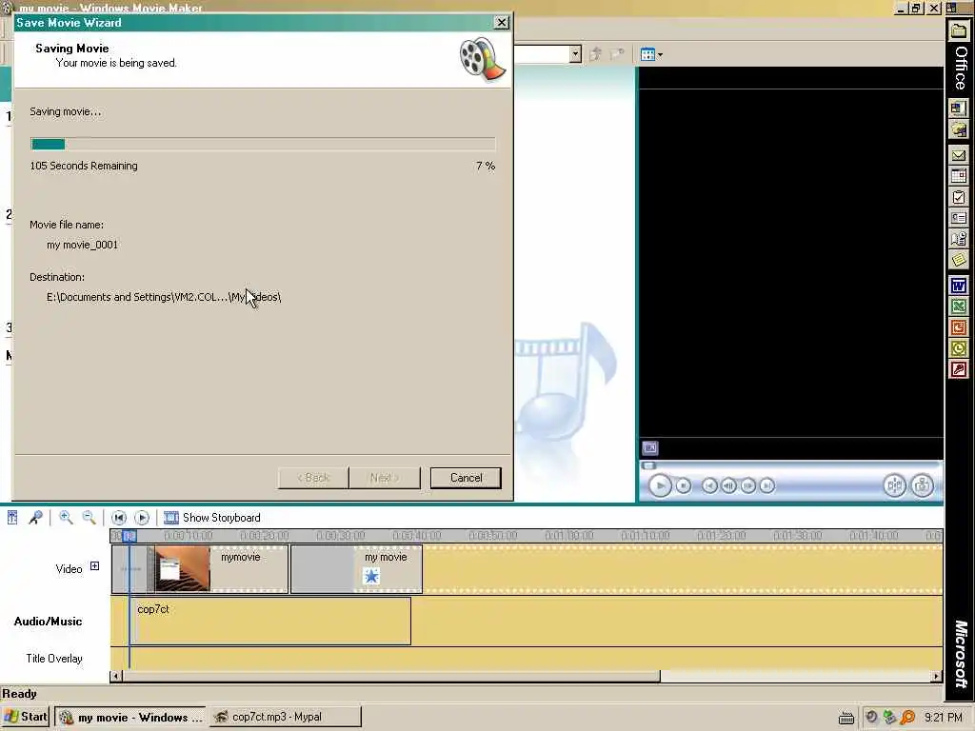Open the Windows Start menu
975x731 pixels.
25,717
